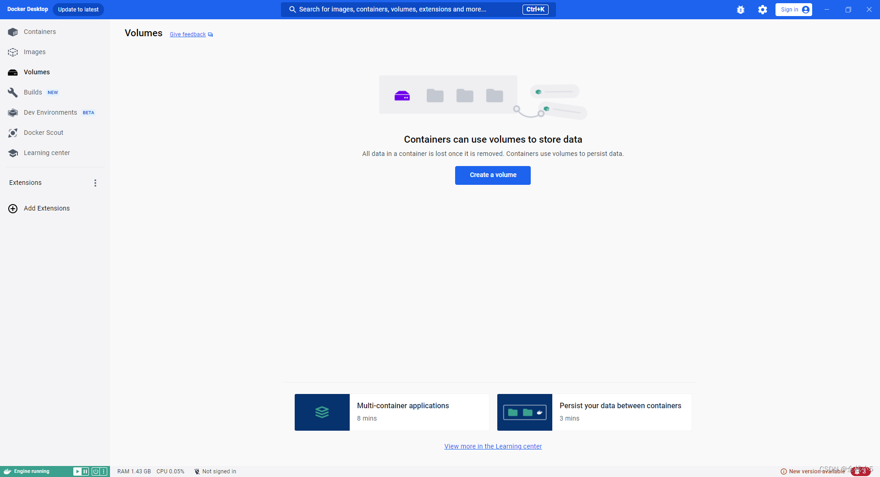Click the RAM 1.43 GB readout
The height and width of the screenshot is (477, 880).
pyautogui.click(x=134, y=471)
